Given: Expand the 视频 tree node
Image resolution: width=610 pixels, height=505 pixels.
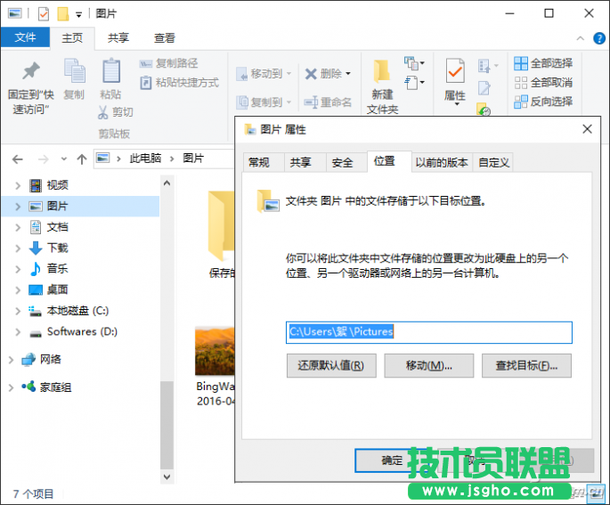Looking at the screenshot, I should [x=18, y=185].
